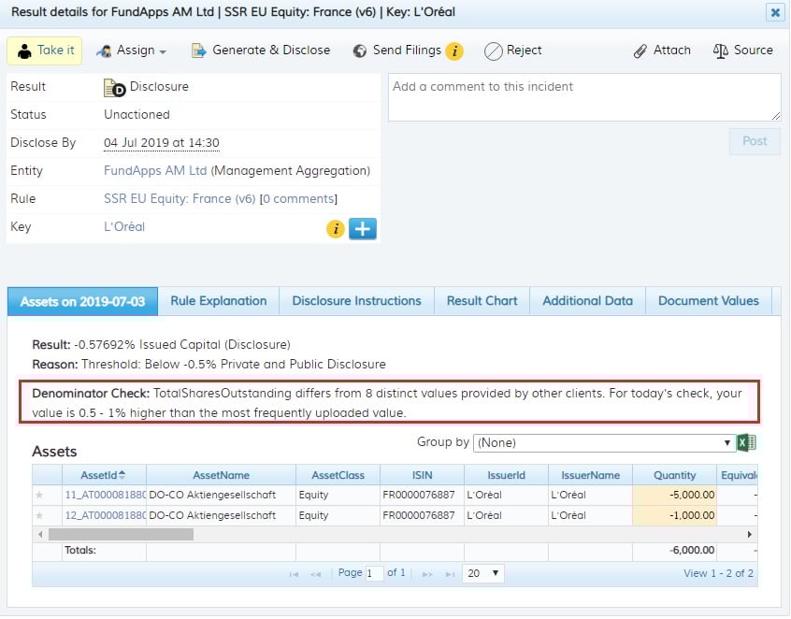Go to next page of assets
The height and width of the screenshot is (619, 791).
pos(426,575)
